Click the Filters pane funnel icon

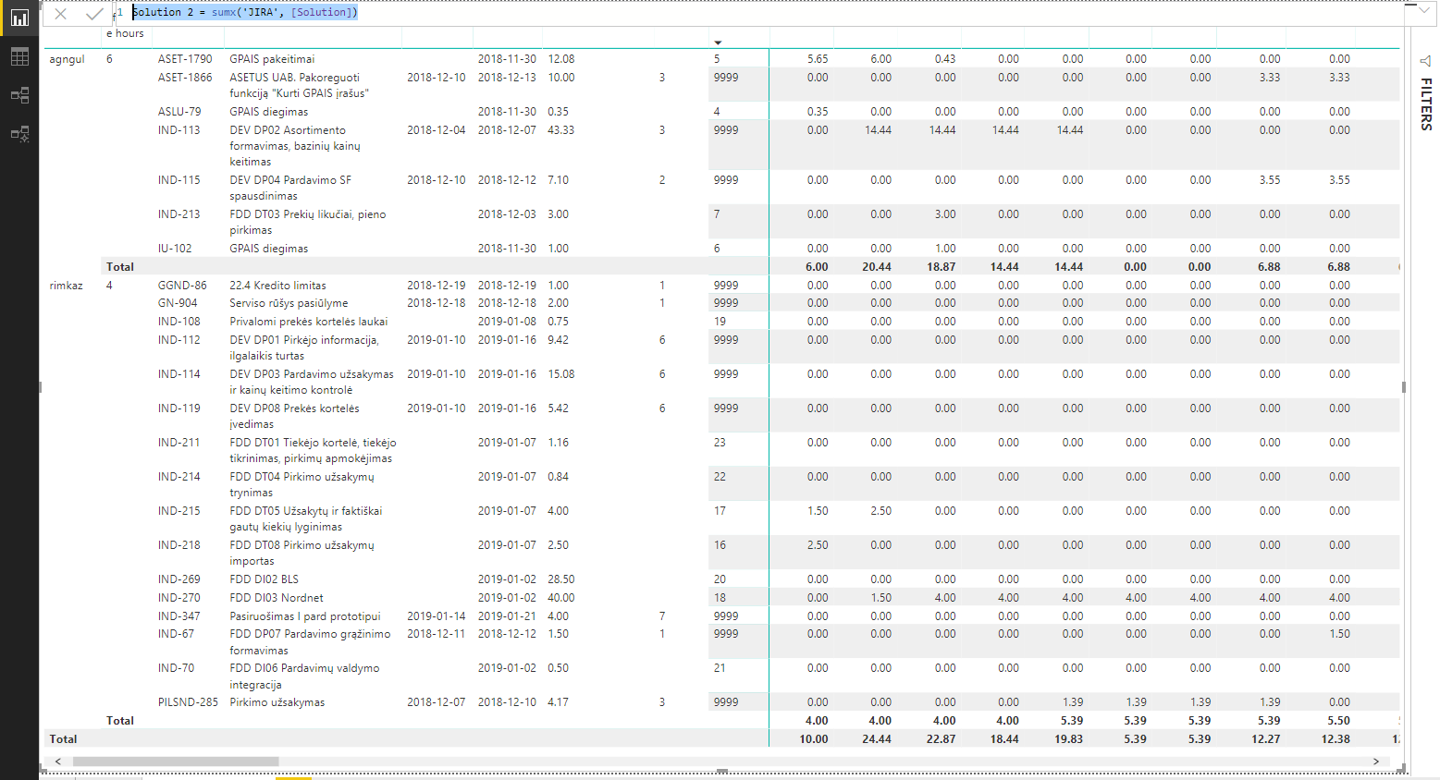click(x=1425, y=61)
